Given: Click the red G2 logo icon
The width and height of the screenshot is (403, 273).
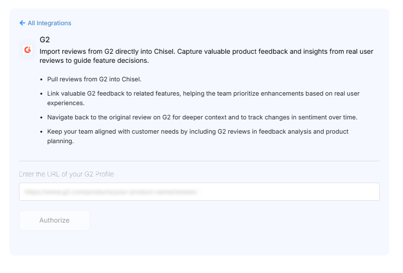Looking at the screenshot, I should [28, 50].
